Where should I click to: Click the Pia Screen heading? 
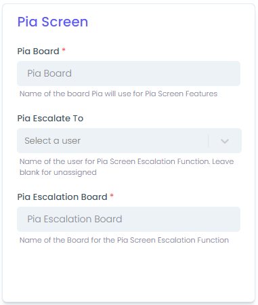pos(53,22)
